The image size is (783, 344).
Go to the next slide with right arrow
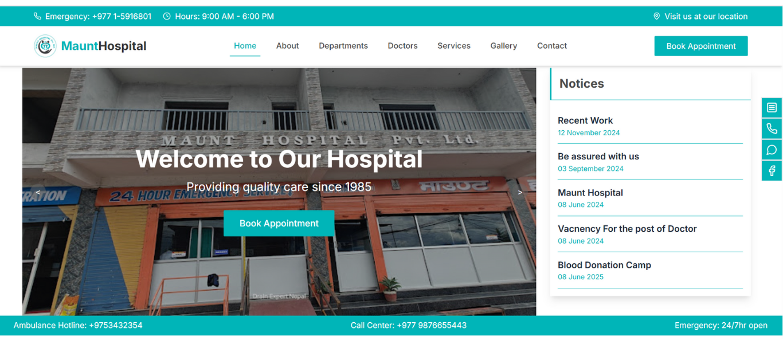520,193
